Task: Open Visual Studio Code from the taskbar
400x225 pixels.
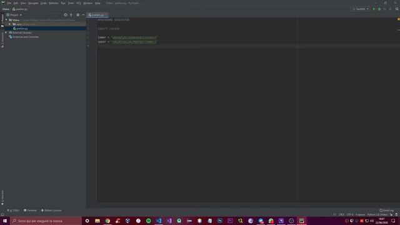Action: click(x=159, y=221)
